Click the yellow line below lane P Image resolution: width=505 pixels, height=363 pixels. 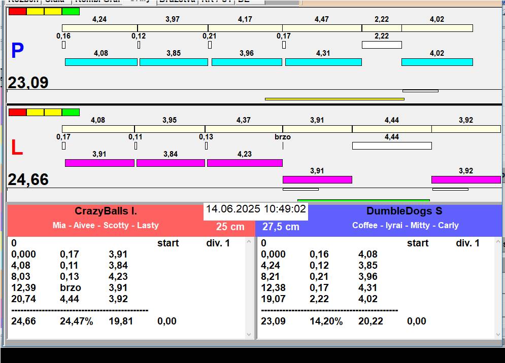point(334,99)
